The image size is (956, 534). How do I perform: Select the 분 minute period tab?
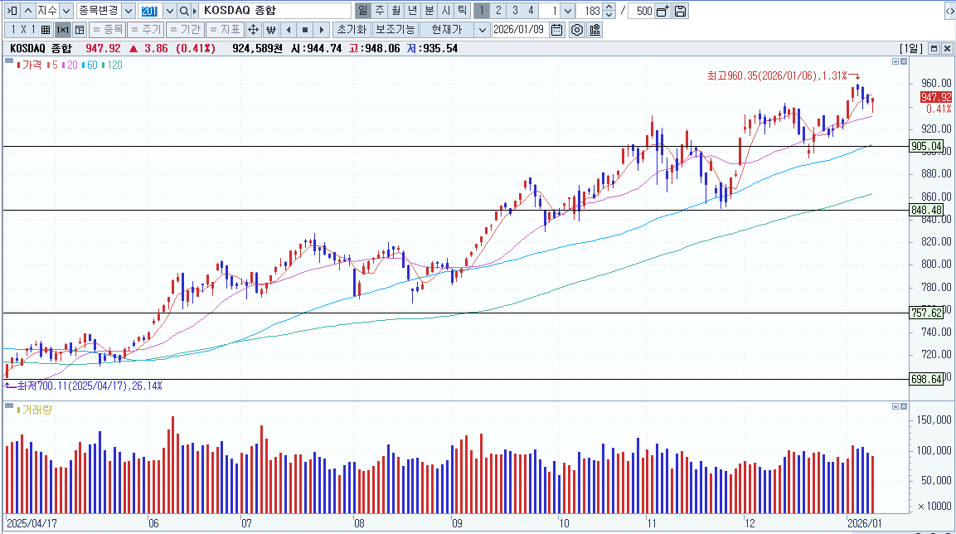point(429,10)
